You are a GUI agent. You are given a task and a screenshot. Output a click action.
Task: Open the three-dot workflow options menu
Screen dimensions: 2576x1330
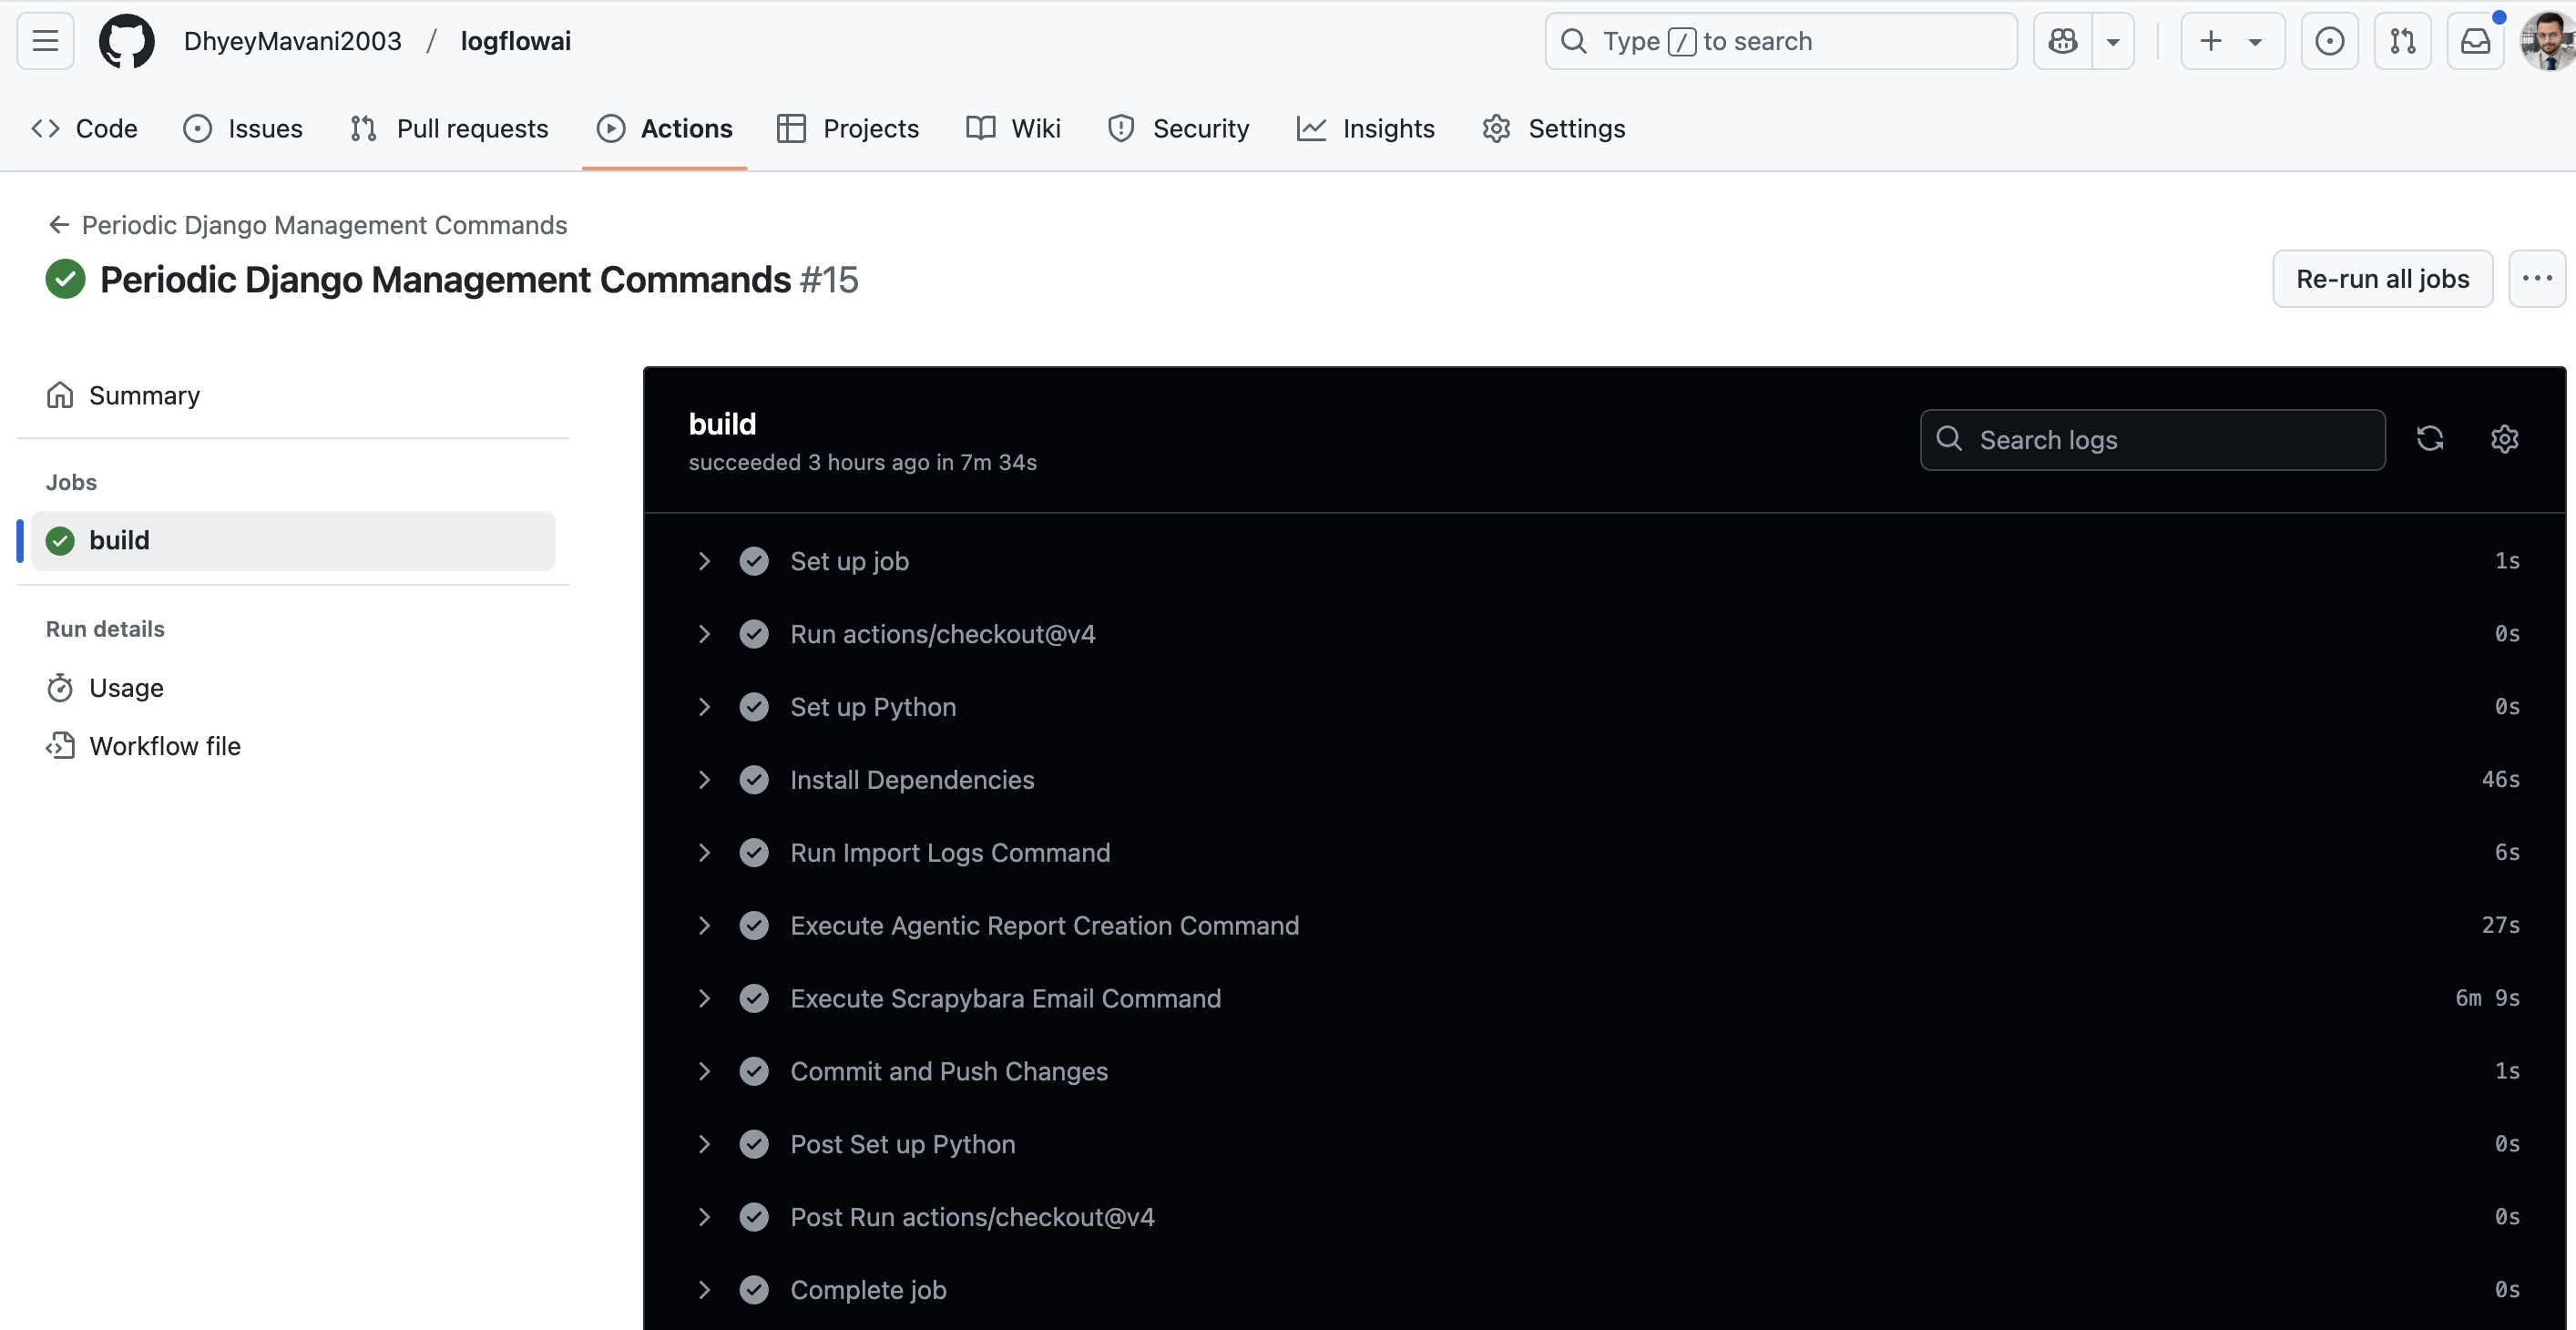click(x=2536, y=279)
